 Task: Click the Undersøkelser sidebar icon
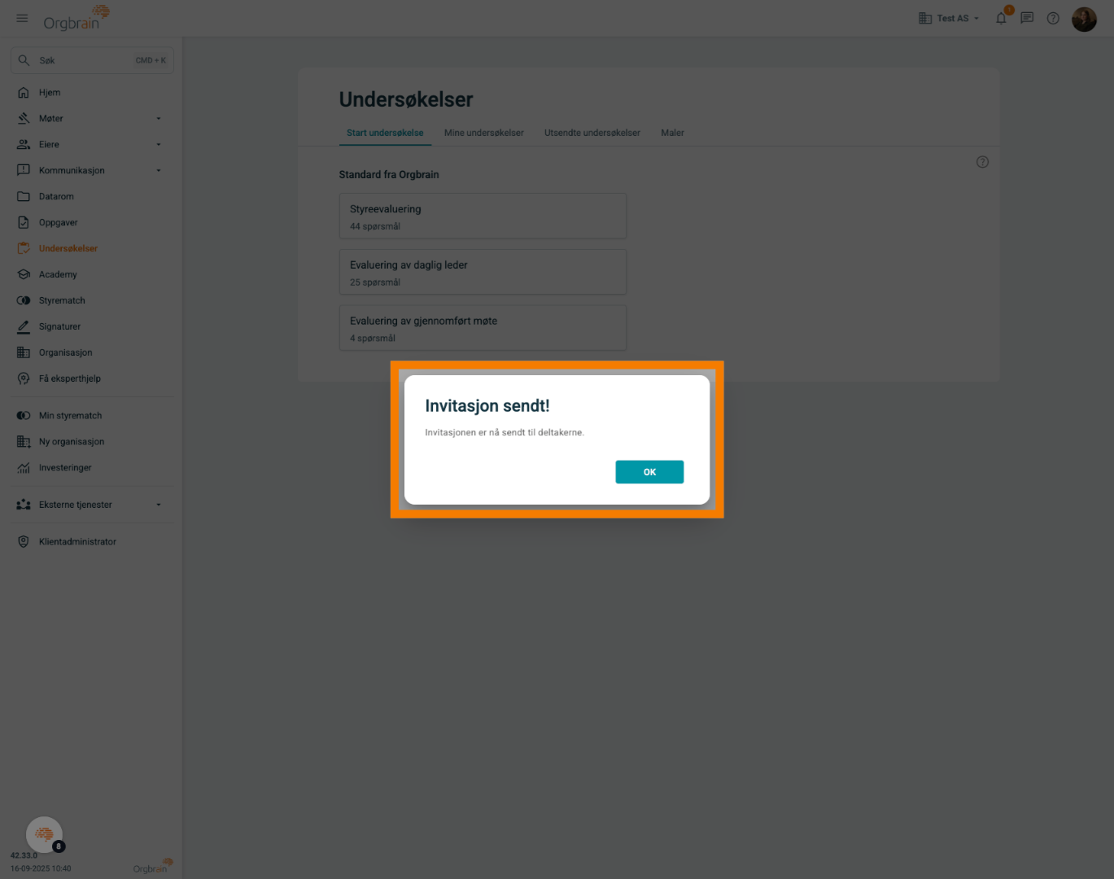click(x=24, y=249)
